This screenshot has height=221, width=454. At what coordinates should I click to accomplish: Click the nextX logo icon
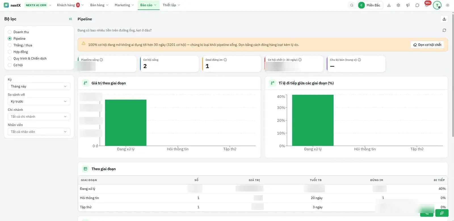(x=6, y=5)
